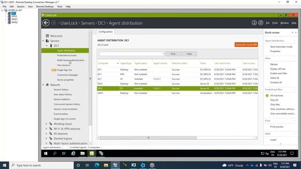Click UserLock app icon on remote taskbar
This screenshot has height=169, width=301.
92,154
